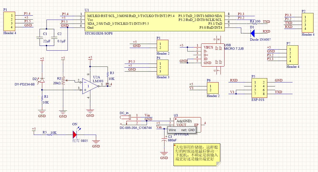Select the R2 potentiometer symbol
The image size is (318, 172).
click(63, 81)
